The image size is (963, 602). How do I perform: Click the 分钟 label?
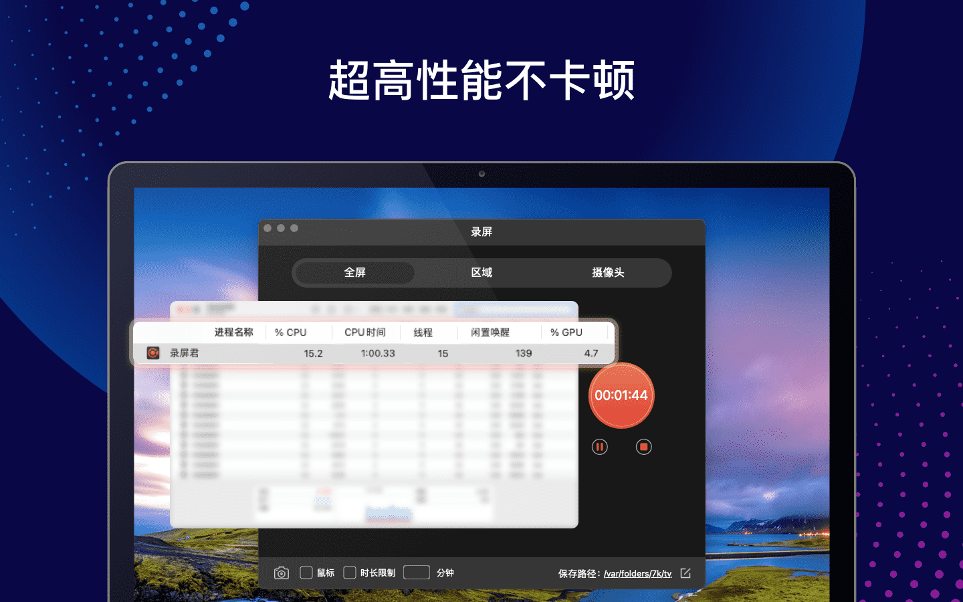(x=445, y=573)
